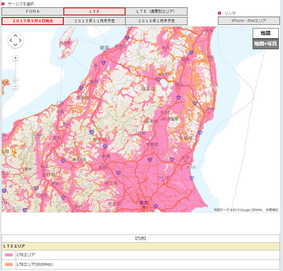
Task: Click the red arrow beside リンク
Action: (x=220, y=13)
